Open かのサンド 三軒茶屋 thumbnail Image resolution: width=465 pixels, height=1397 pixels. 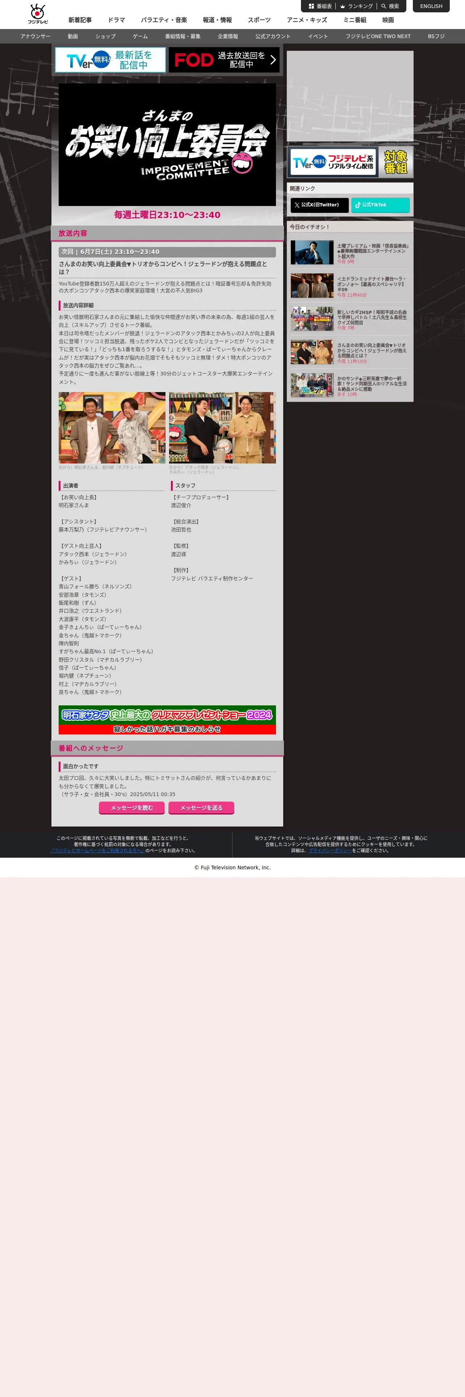point(312,386)
